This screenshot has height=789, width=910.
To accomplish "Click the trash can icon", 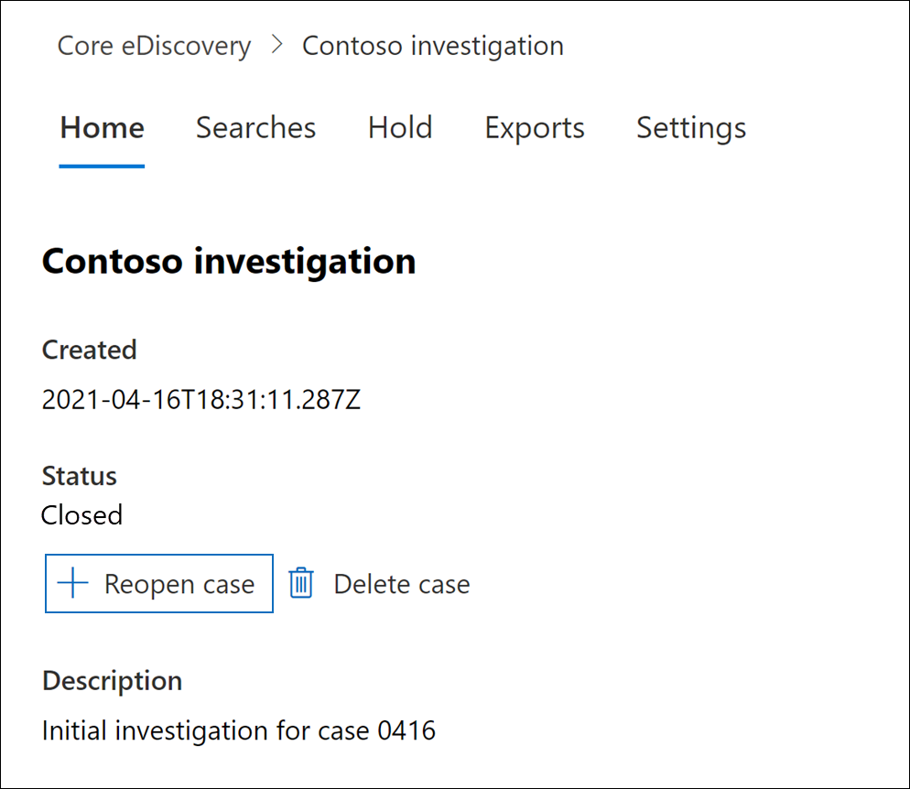I will pos(301,584).
